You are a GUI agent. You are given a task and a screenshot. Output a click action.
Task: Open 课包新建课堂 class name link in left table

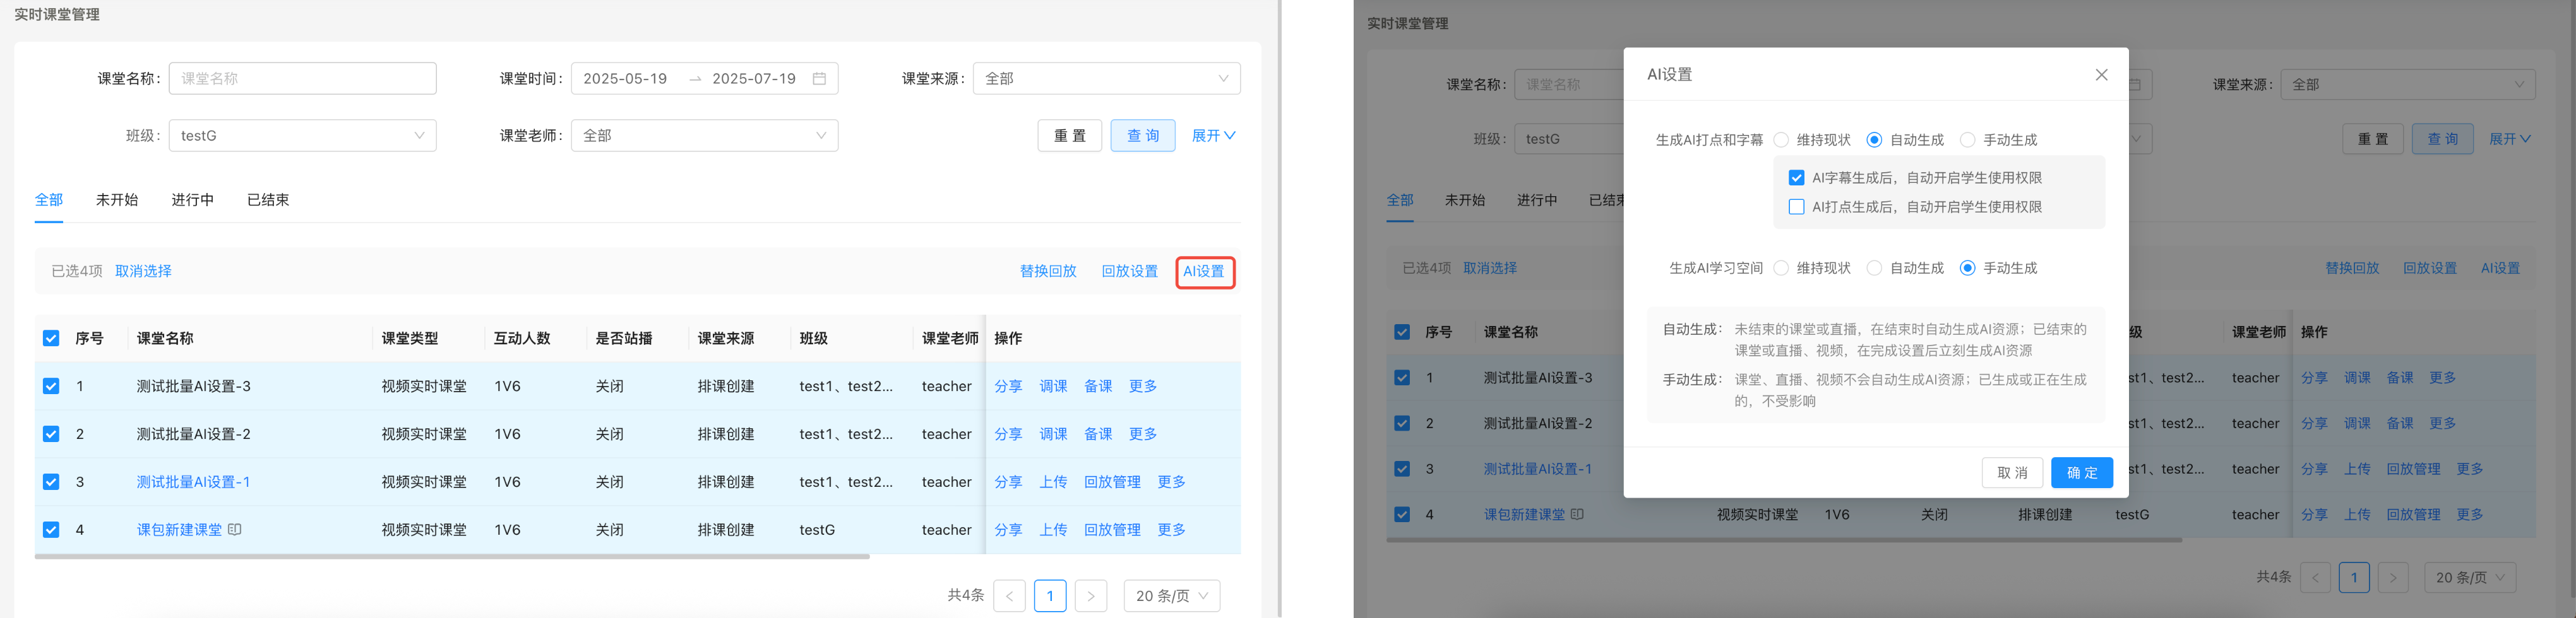179,530
